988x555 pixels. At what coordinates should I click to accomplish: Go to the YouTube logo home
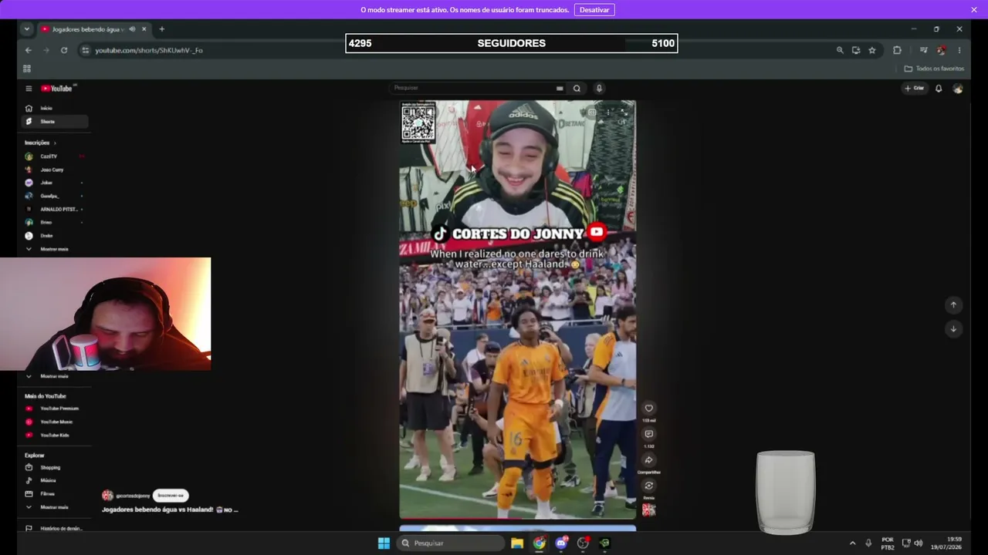(56, 89)
